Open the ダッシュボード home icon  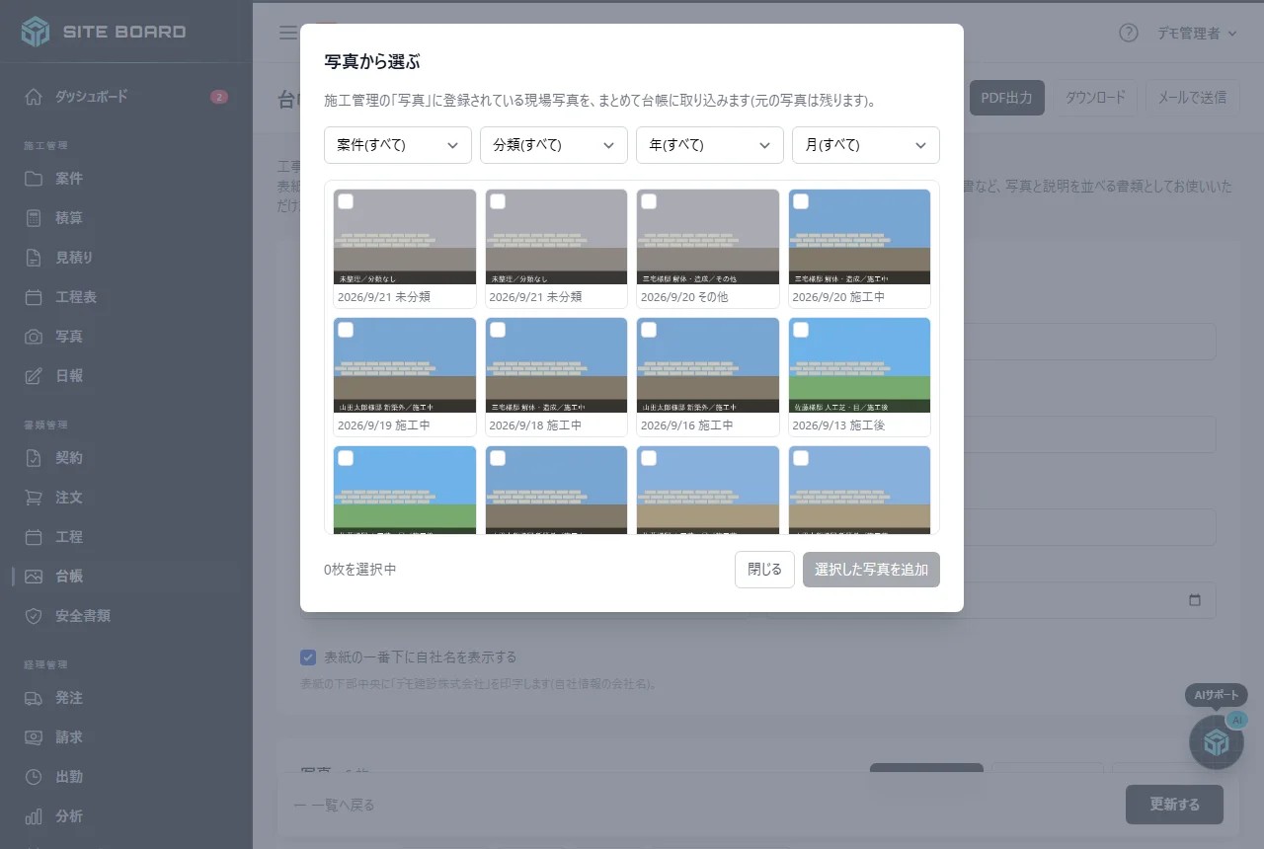pos(34,97)
